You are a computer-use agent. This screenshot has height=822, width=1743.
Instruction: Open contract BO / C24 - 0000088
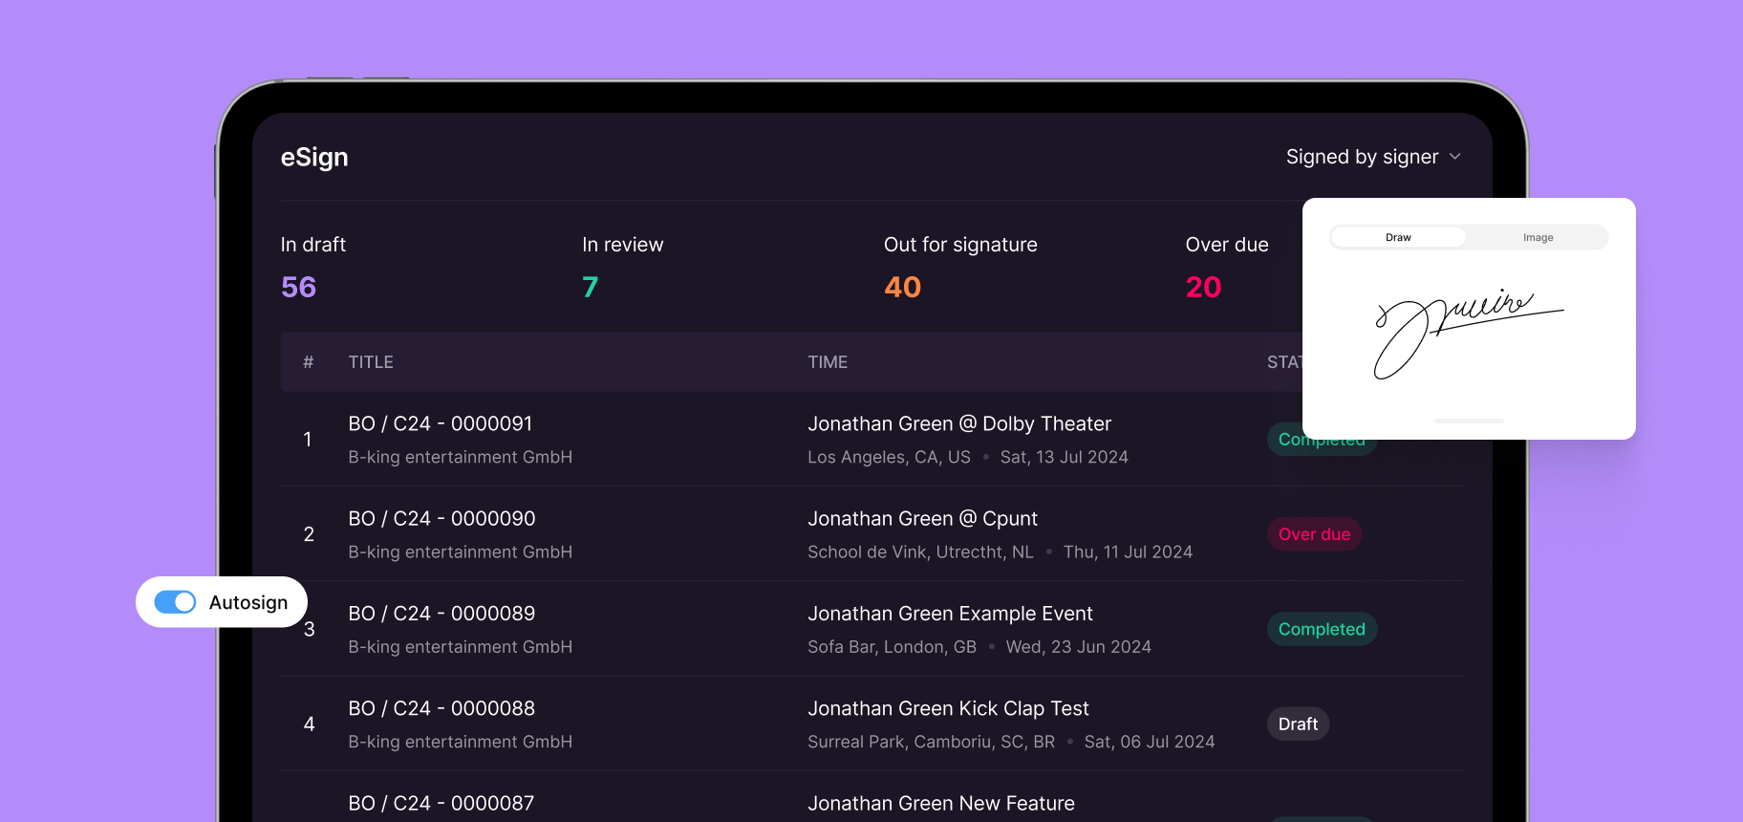pyautogui.click(x=441, y=708)
